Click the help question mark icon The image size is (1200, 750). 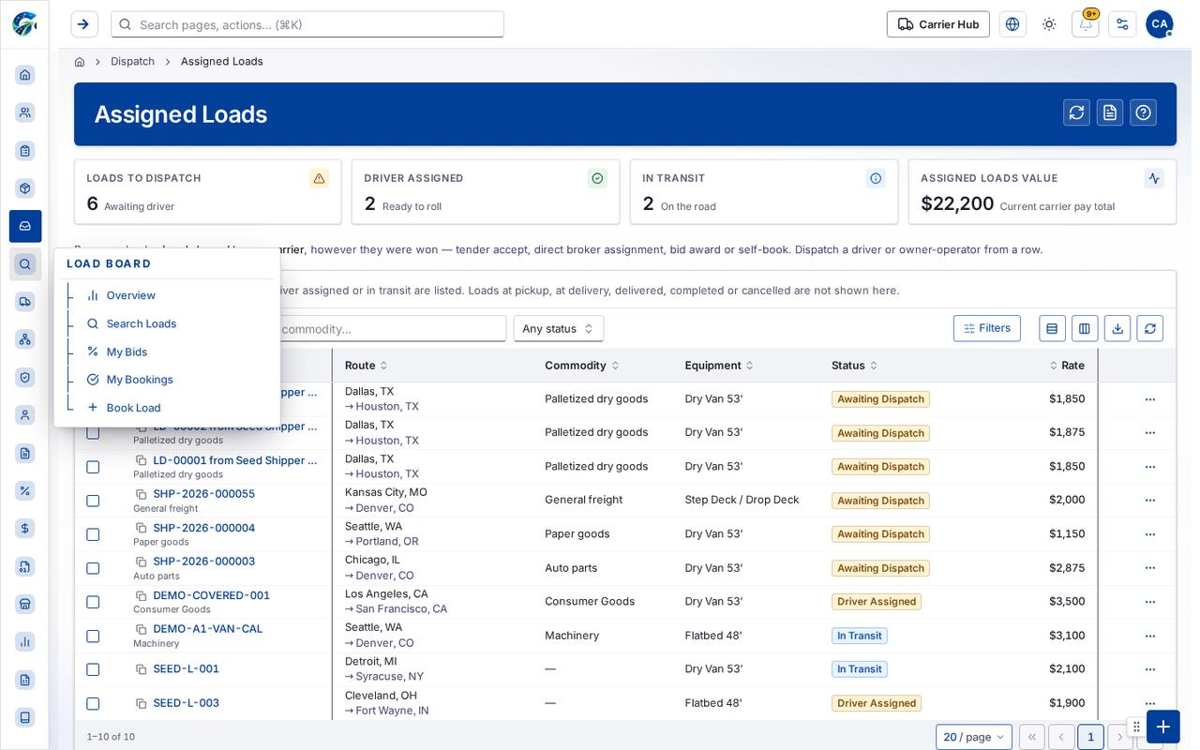click(x=1143, y=112)
